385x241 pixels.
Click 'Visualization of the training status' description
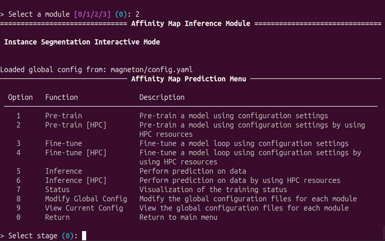[213, 190]
